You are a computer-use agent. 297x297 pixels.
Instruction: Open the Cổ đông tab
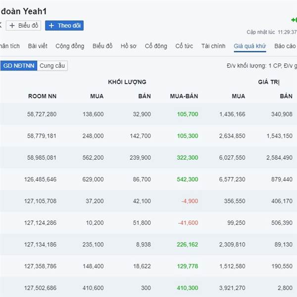click(156, 46)
